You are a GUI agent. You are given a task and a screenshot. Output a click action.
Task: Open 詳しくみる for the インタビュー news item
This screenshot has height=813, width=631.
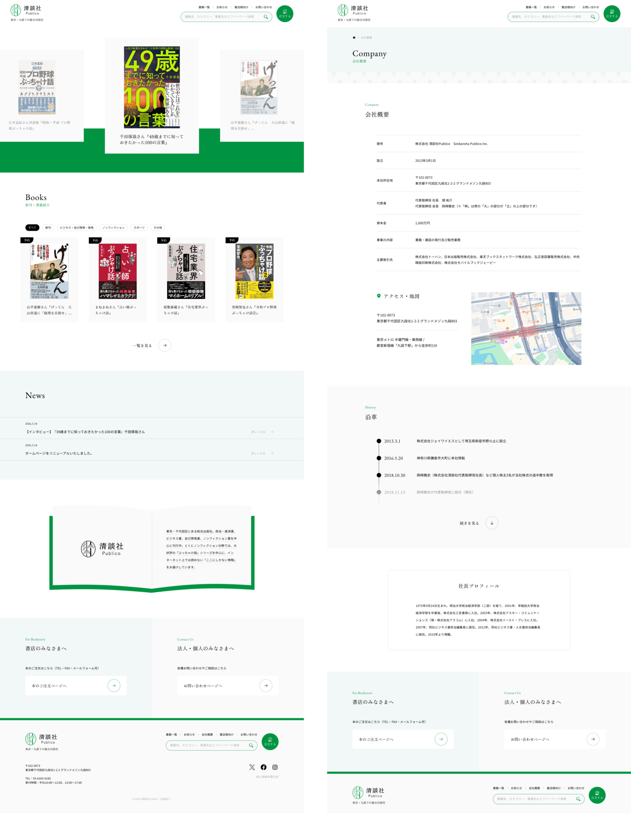pos(262,432)
